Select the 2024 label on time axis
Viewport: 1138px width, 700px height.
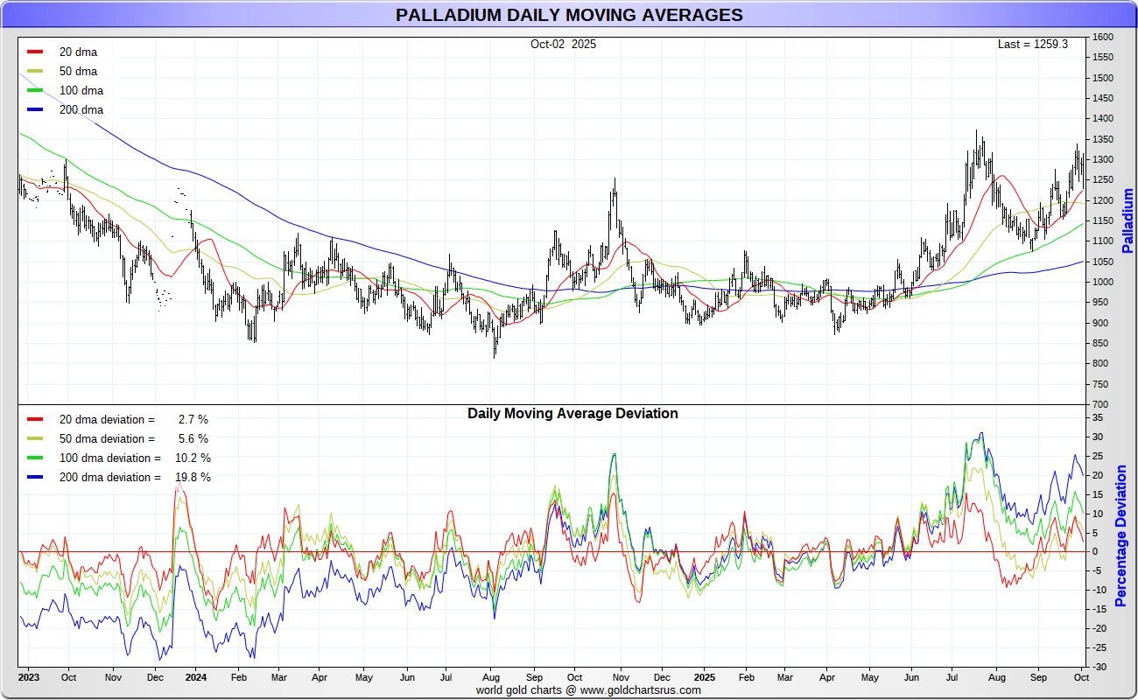[195, 677]
